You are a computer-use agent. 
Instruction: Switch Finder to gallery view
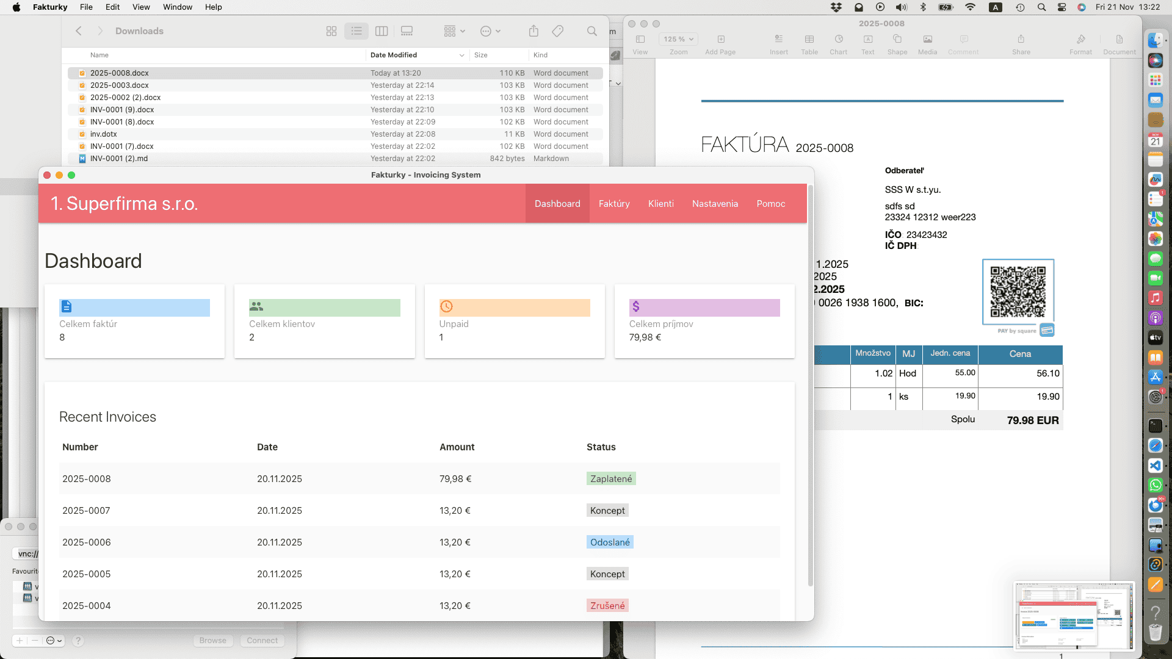407,31
